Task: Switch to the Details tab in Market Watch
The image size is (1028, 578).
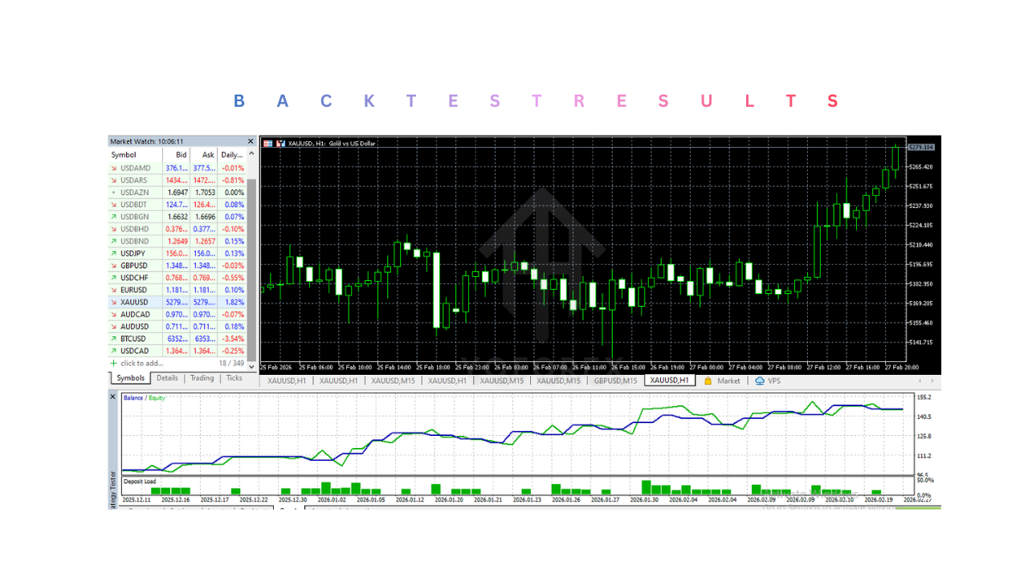Action: (167, 378)
